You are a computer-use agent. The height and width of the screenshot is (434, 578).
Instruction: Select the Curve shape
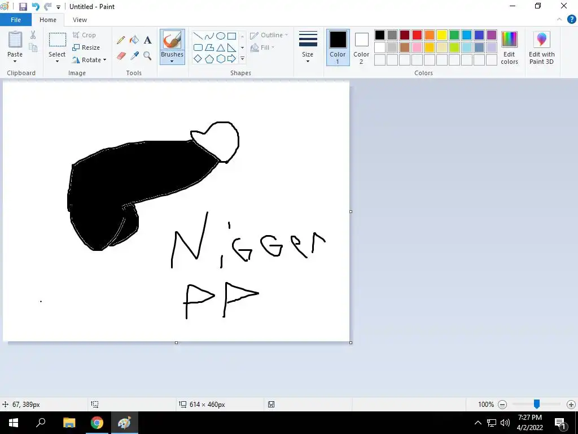[209, 36]
